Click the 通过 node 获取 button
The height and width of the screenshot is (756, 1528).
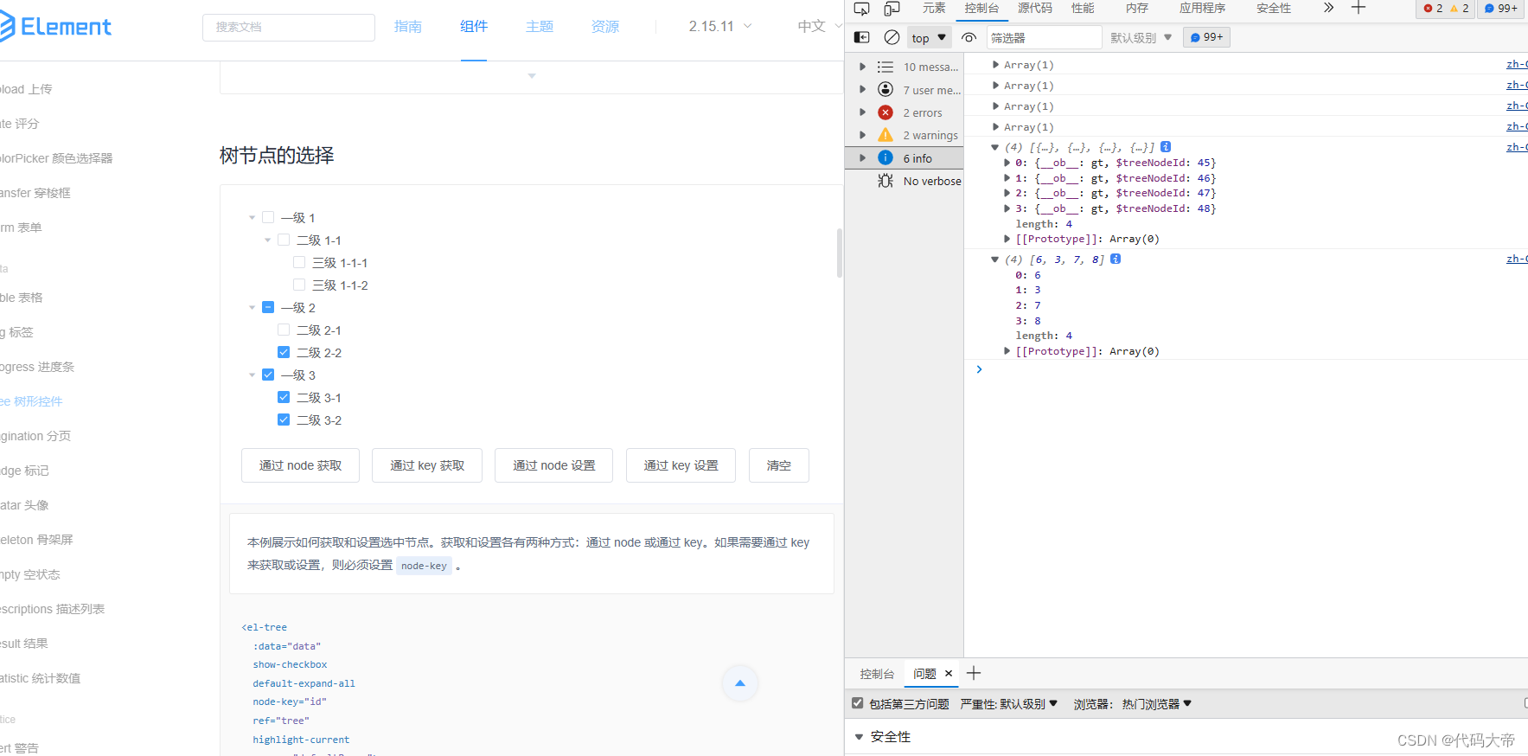coord(300,465)
